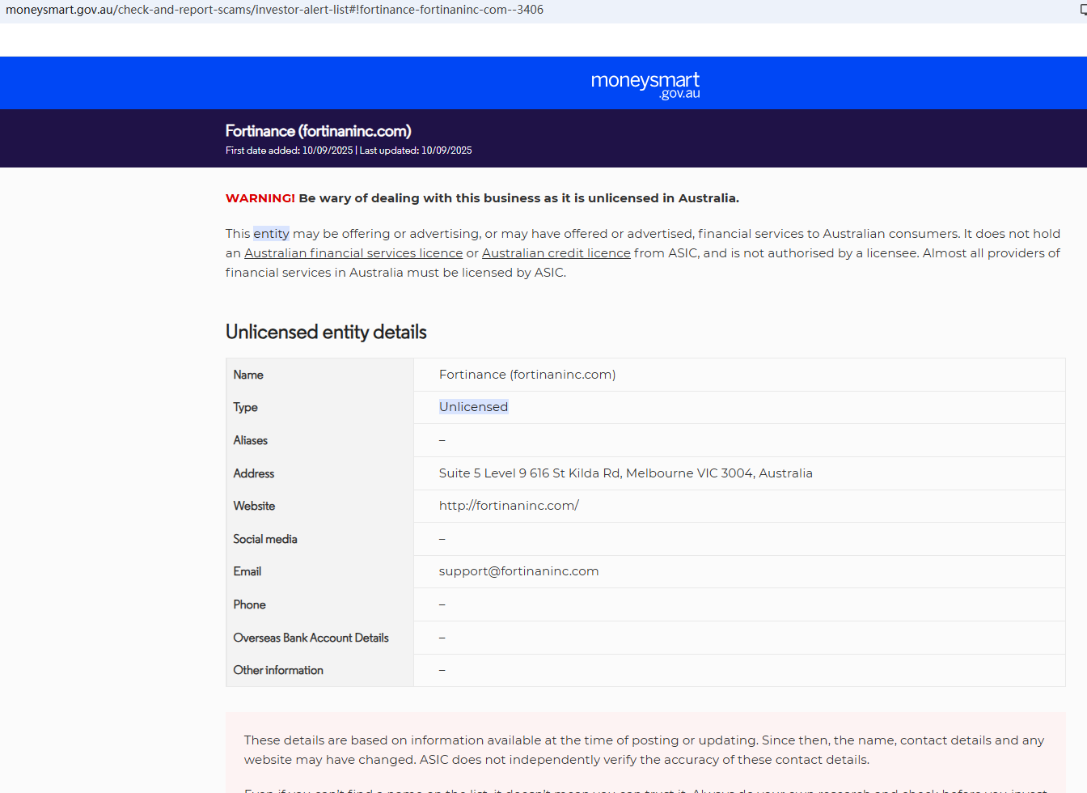Click the Phone row label
This screenshot has height=793, width=1087.
pyautogui.click(x=249, y=604)
